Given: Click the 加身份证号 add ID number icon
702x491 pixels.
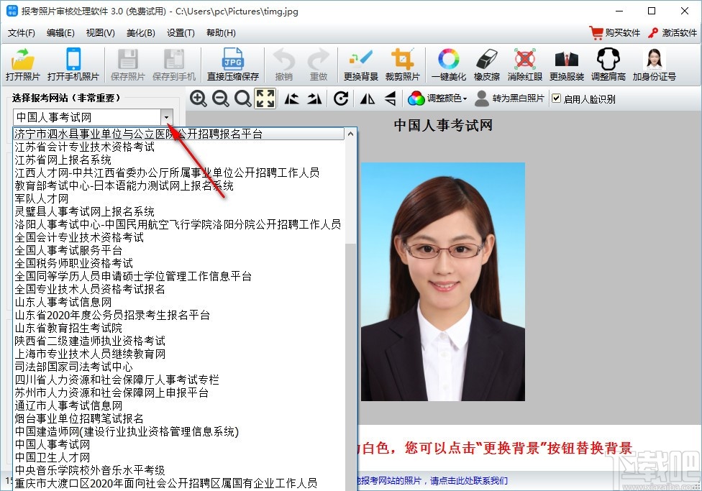Looking at the screenshot, I should 654,65.
